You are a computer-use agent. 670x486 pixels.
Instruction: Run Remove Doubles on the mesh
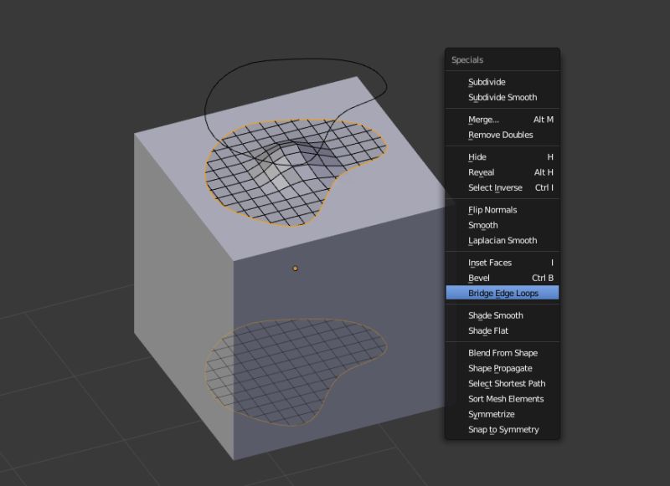pos(499,135)
